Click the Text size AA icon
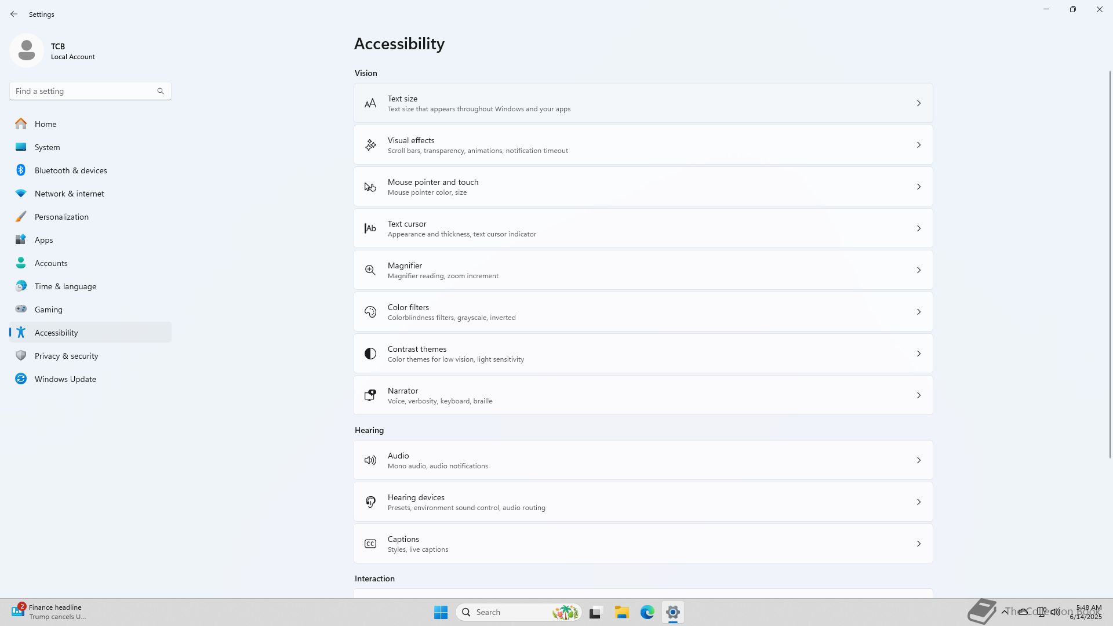 pos(370,104)
